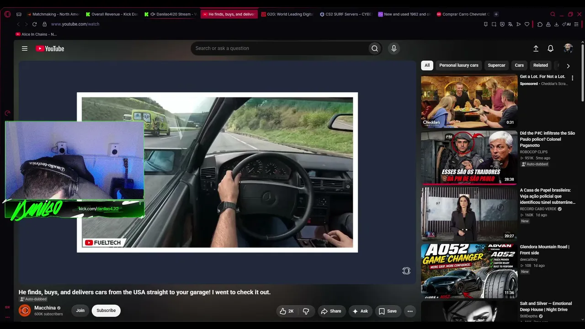585x329 pixels.
Task: Open the Salt and Silver video title
Action: pos(546,307)
